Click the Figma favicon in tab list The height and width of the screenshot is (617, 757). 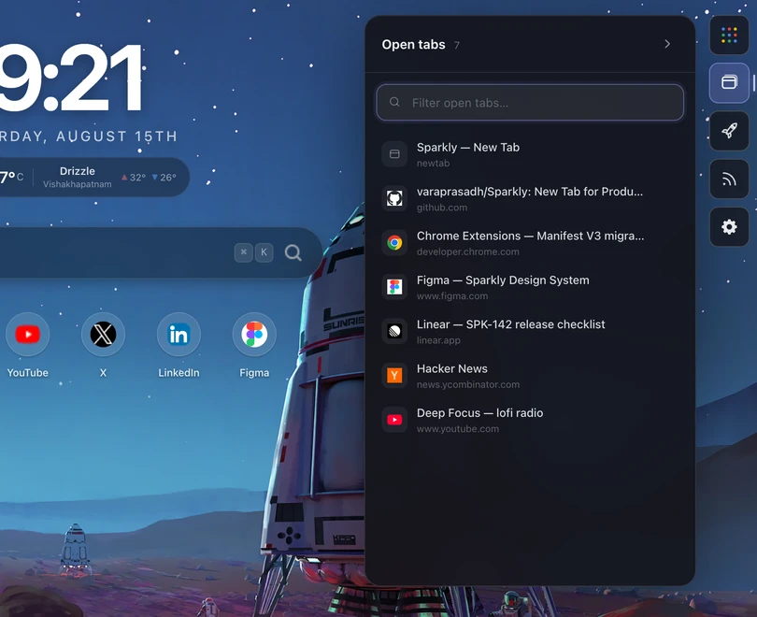pyautogui.click(x=394, y=287)
